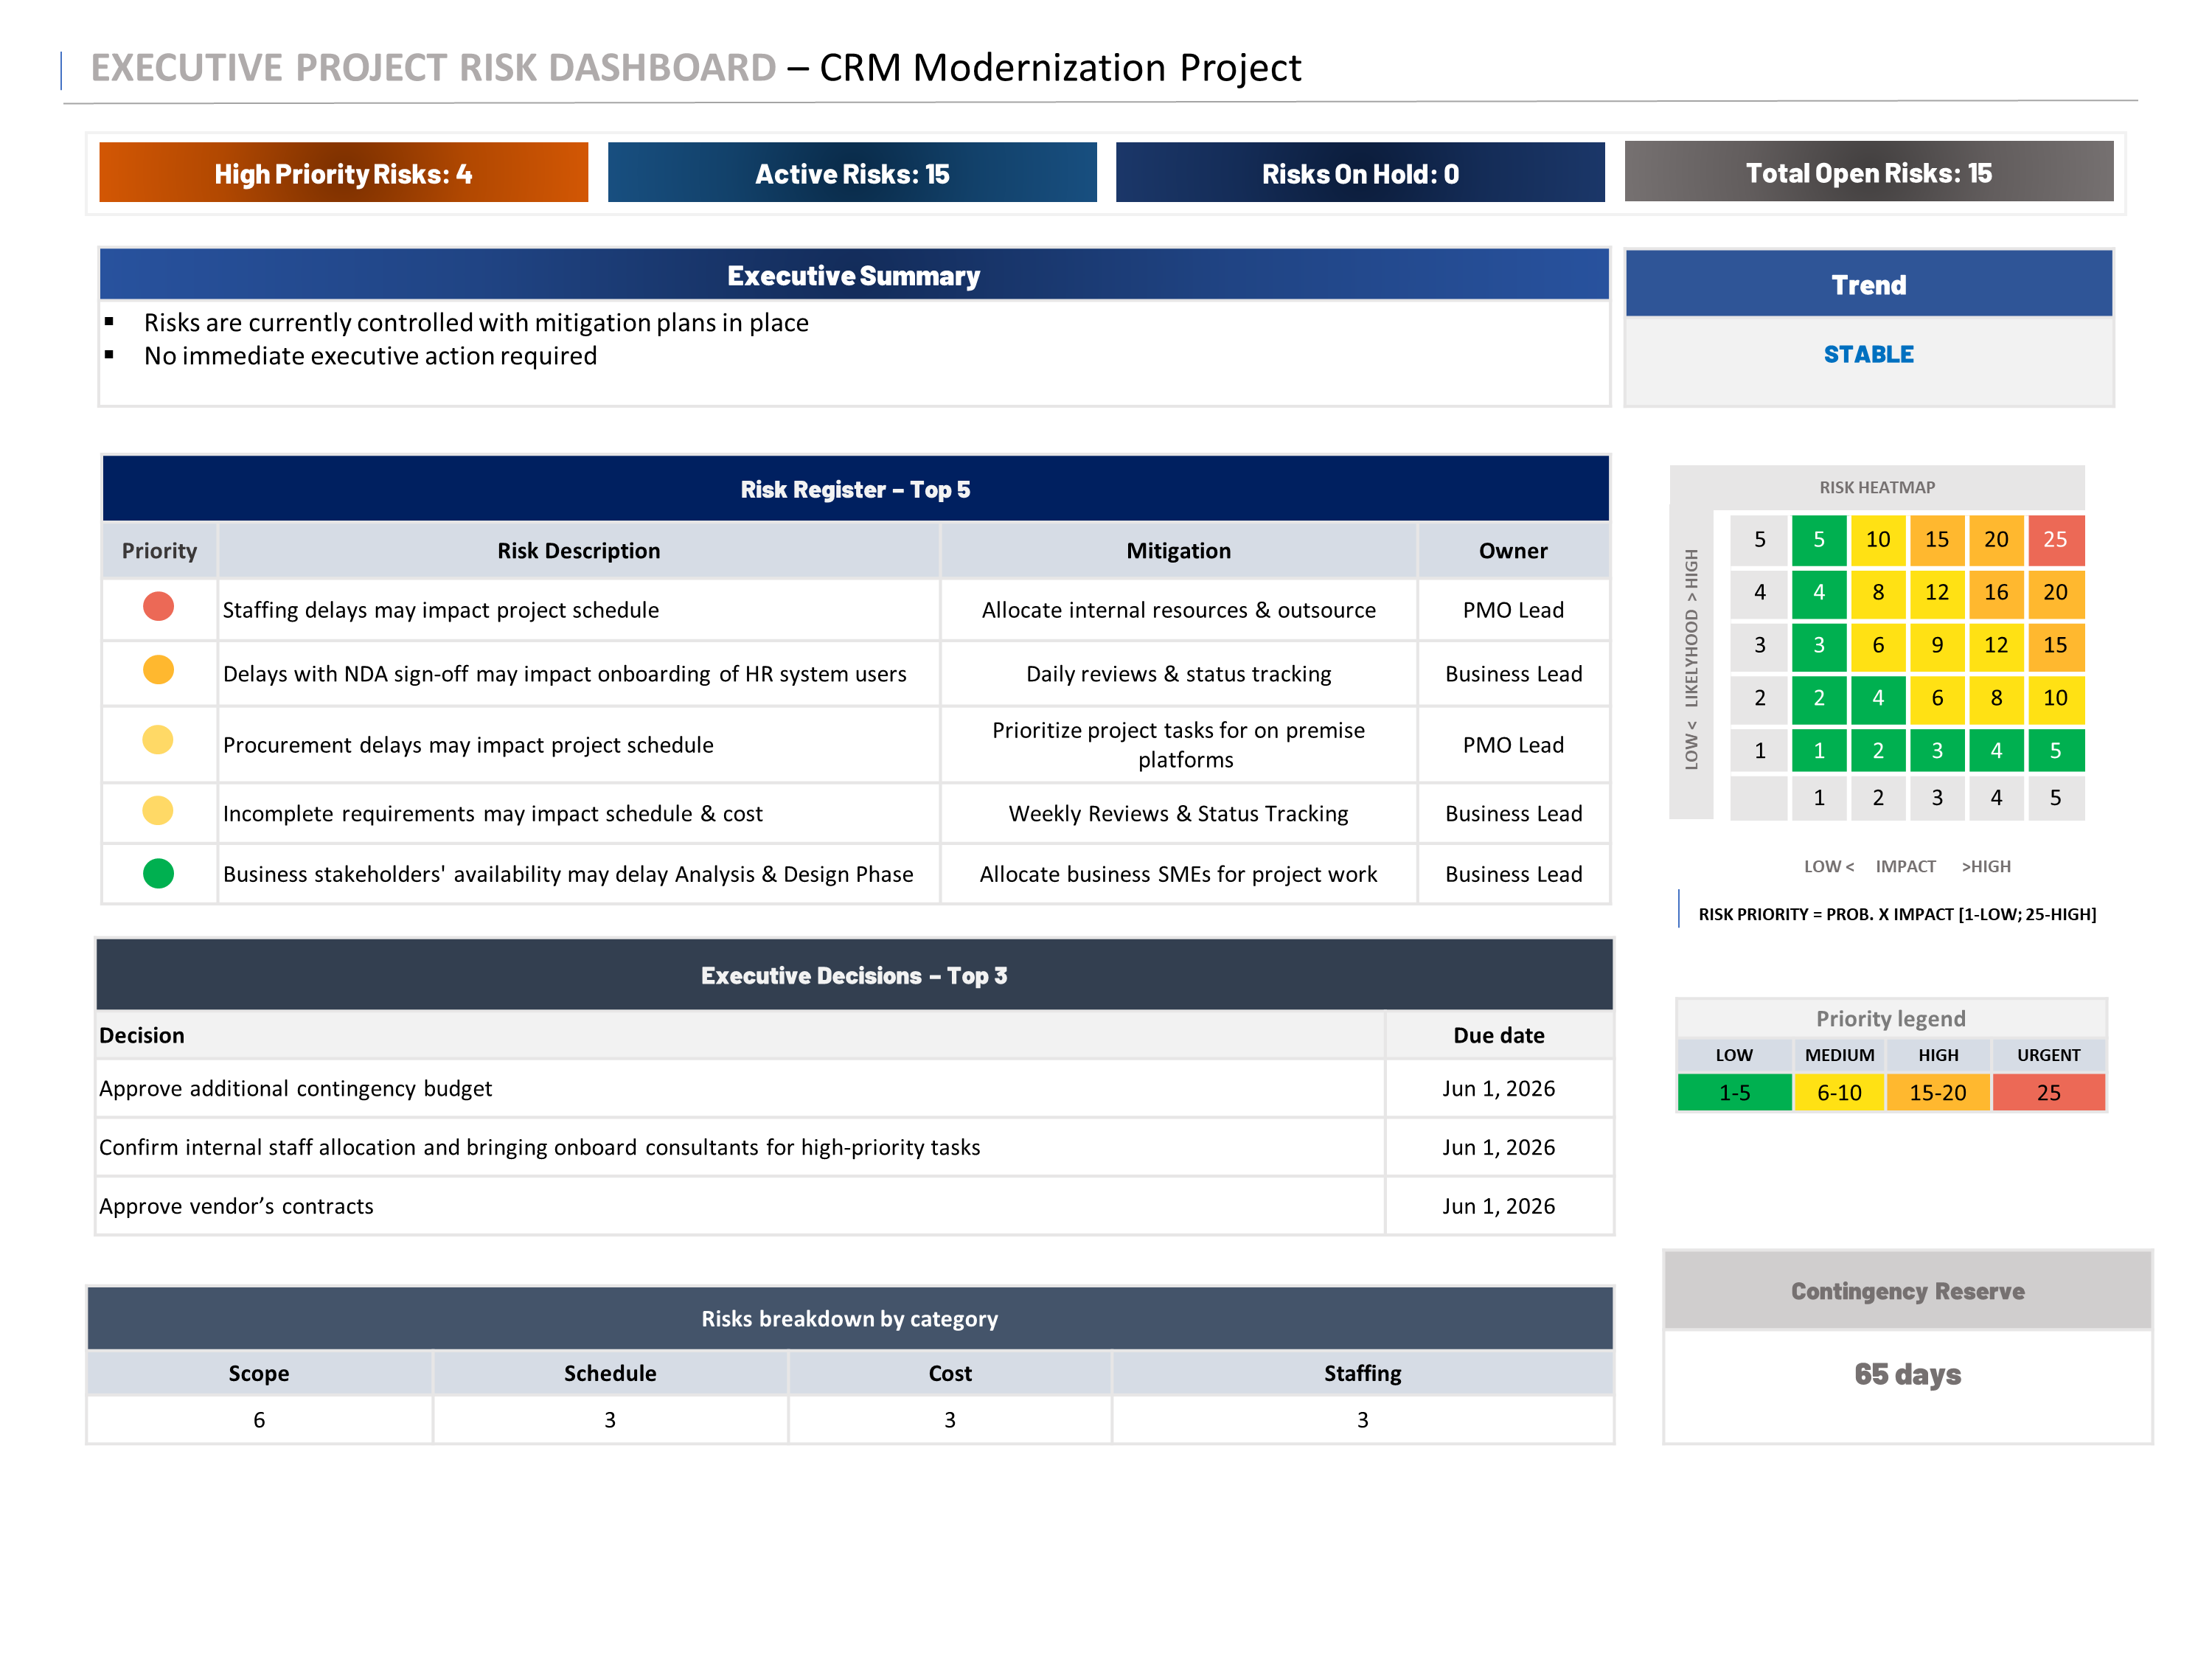
Task: Select the Total Open Risks: 15 banner
Action: click(1868, 172)
